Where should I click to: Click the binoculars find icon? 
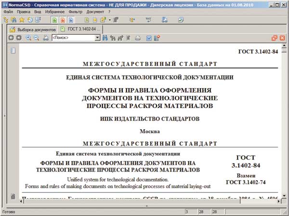105,38
